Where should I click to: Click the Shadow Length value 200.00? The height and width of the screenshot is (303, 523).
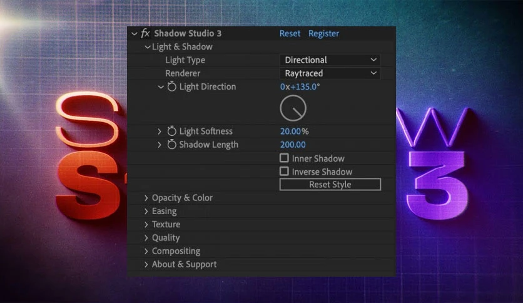point(293,145)
